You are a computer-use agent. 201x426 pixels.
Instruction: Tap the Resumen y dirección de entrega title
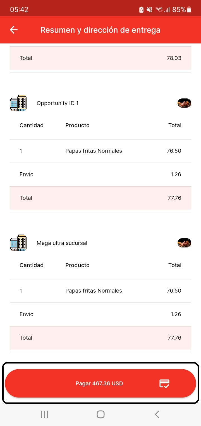(x=100, y=30)
